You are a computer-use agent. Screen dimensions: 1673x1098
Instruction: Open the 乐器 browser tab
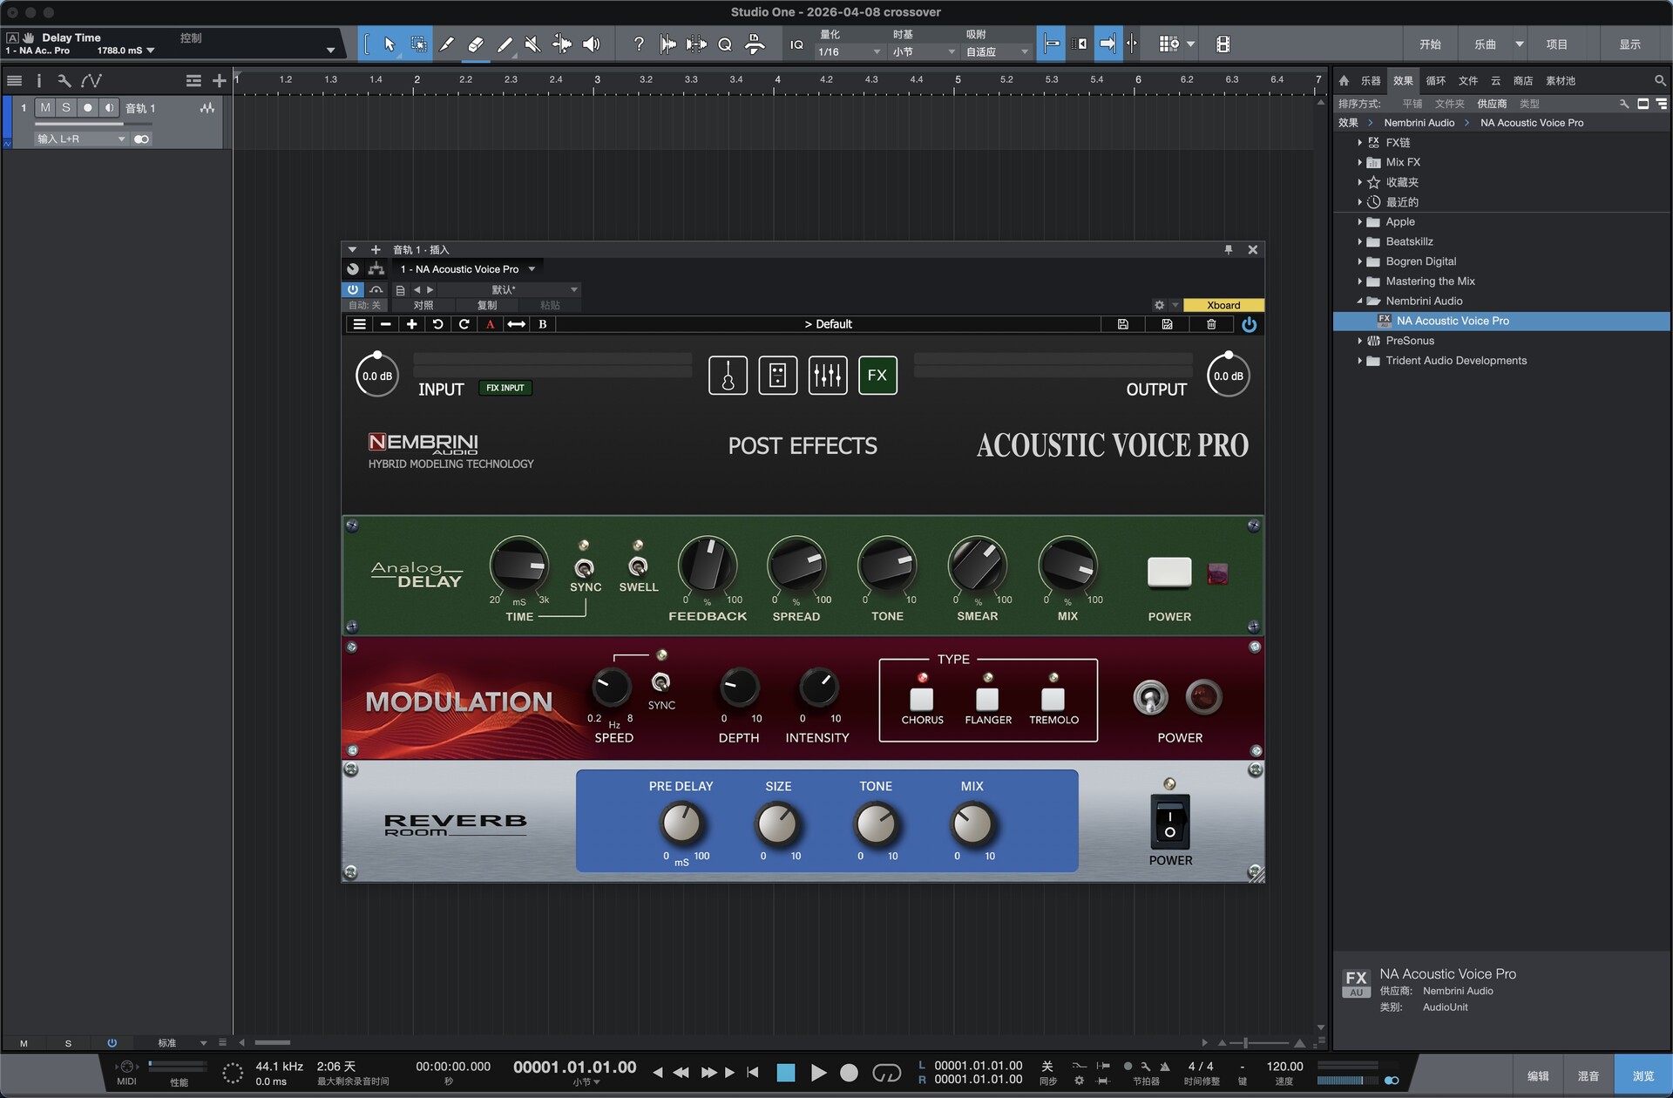1371,81
